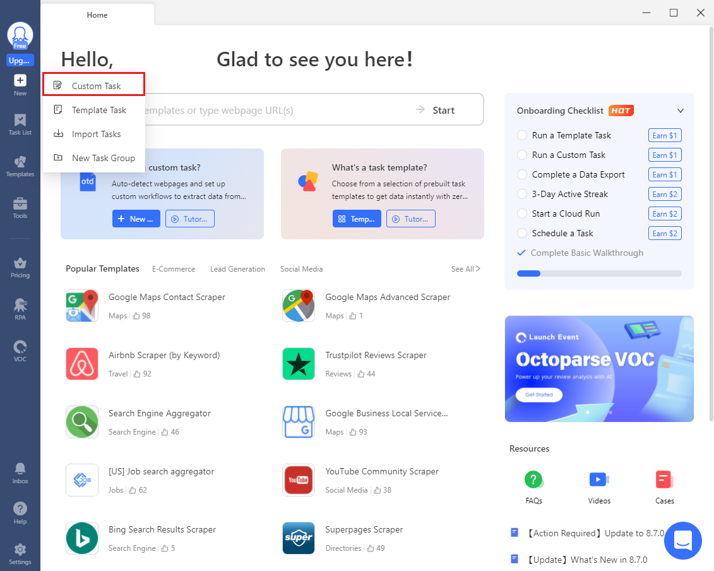The height and width of the screenshot is (571, 714).
Task: Select Import Tasks menu entry
Action: (x=94, y=134)
